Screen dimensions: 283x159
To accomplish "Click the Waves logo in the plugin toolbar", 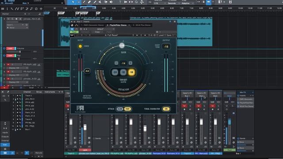I will click(x=72, y=35).
